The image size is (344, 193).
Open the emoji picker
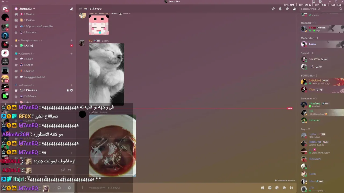pyautogui.click(x=284, y=188)
